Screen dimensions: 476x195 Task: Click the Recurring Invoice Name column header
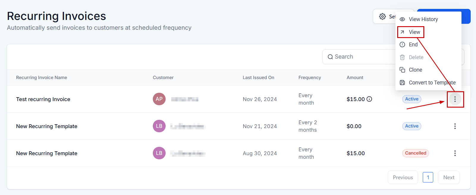[42, 78]
